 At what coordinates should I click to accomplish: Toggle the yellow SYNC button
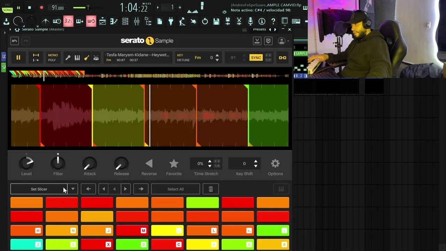[x=256, y=58]
